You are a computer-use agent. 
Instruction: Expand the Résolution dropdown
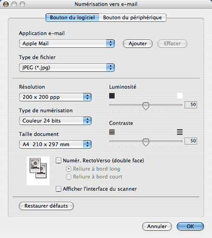(55, 97)
